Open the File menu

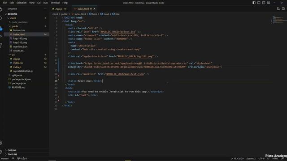(5, 3)
